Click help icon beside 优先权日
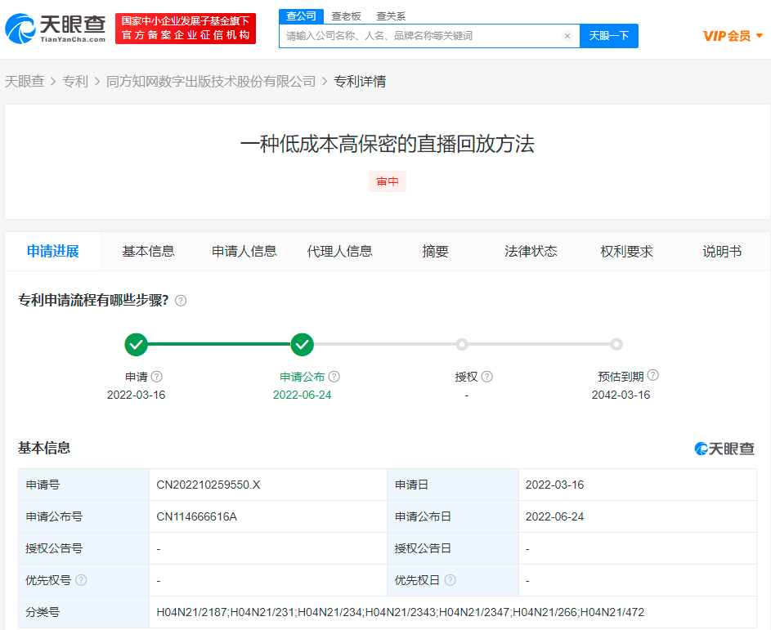This screenshot has height=630, width=771. point(450,580)
